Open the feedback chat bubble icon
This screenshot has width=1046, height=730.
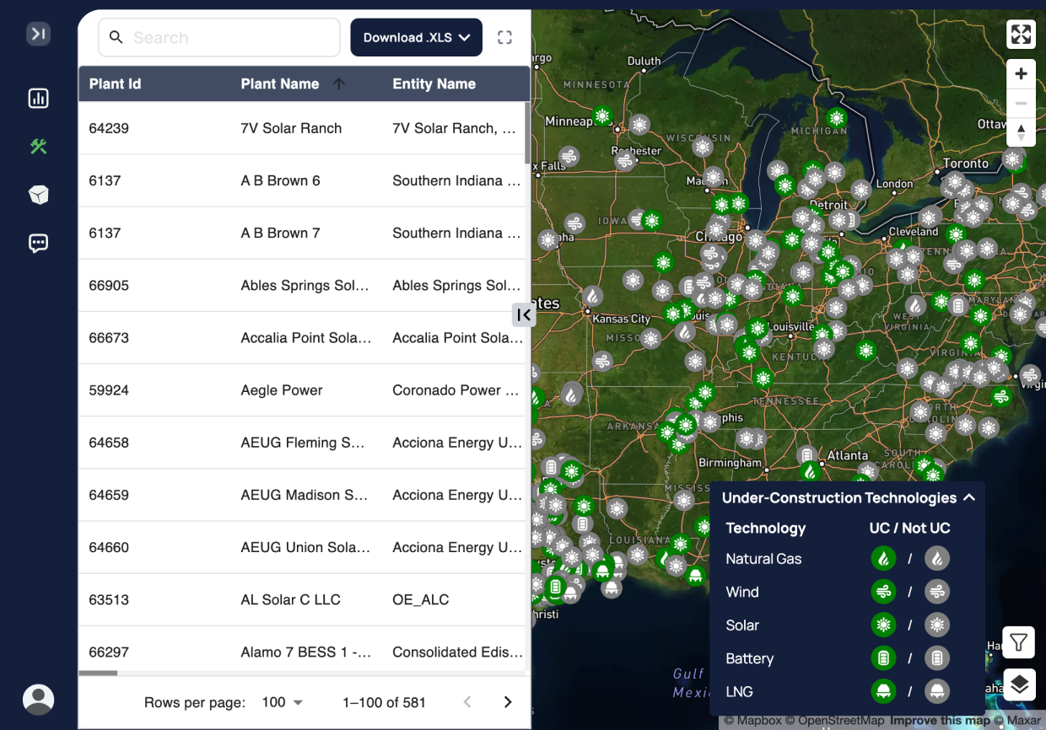(x=38, y=244)
